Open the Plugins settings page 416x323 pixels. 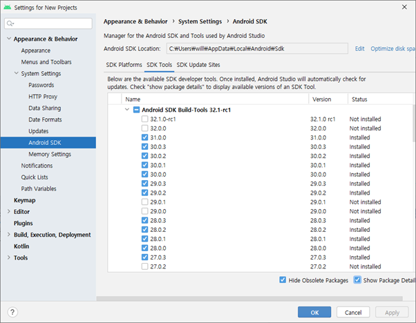[23, 224]
